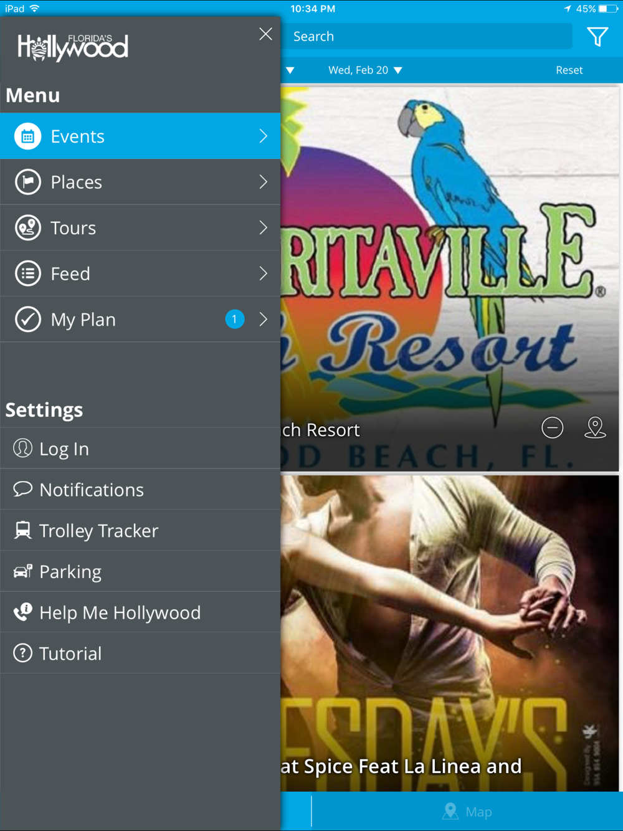Reset the event filters

(x=569, y=70)
